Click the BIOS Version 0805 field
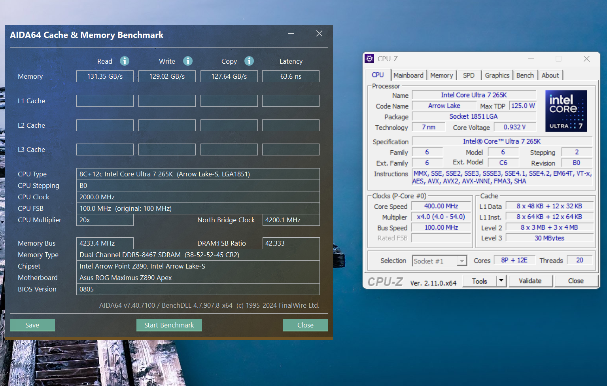This screenshot has width=607, height=386. tap(198, 289)
